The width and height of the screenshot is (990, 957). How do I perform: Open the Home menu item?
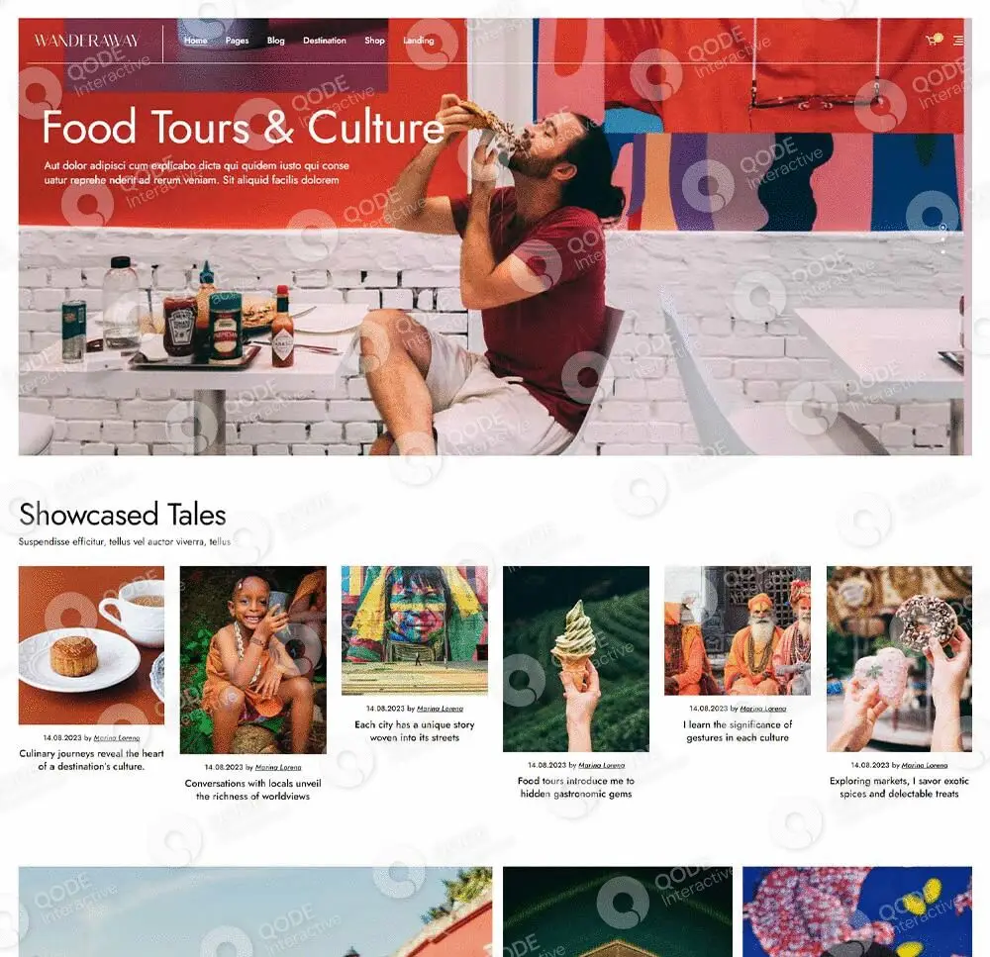click(x=196, y=41)
